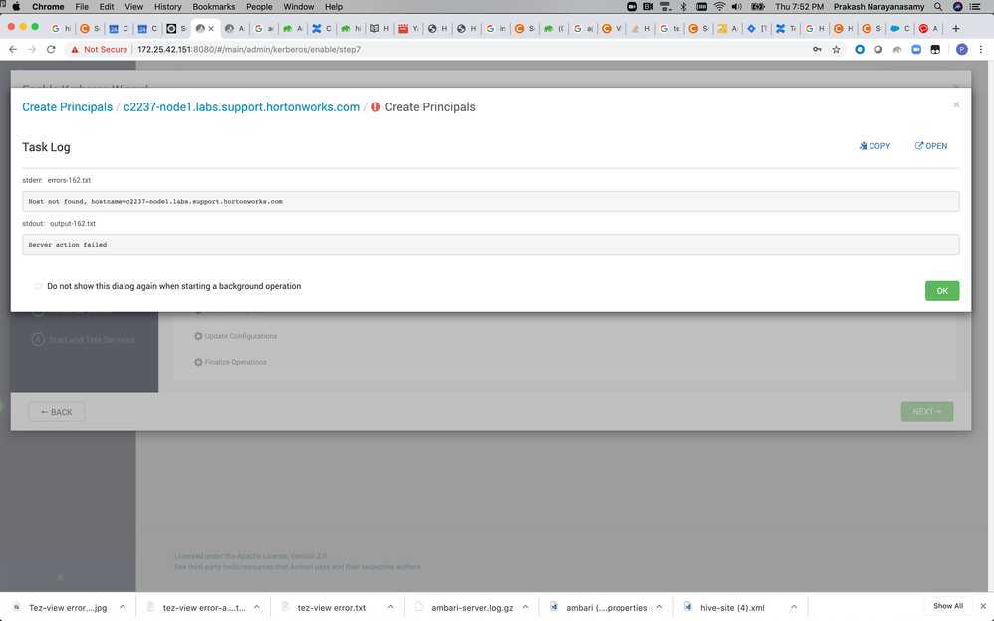Image resolution: width=994 pixels, height=621 pixels.
Task: Select the Start and Test Services step
Action: click(x=83, y=340)
